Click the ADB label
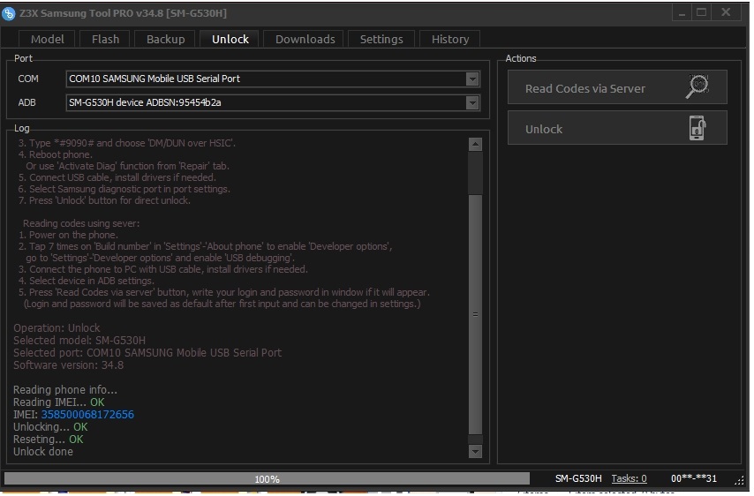Image resolution: width=754 pixels, height=496 pixels. [26, 103]
